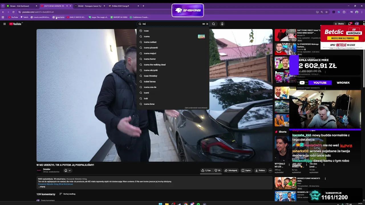365x205 pixels.
Task: Open the Windows Start button
Action: pyautogui.click(x=161, y=204)
